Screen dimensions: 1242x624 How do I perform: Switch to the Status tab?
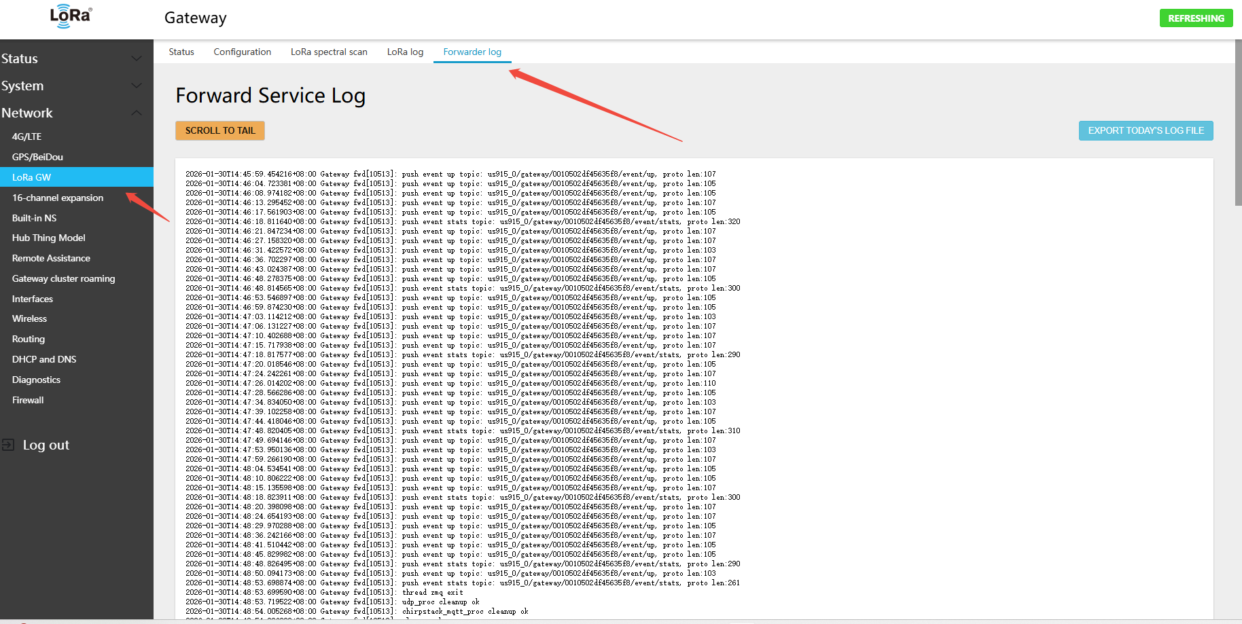pos(181,52)
